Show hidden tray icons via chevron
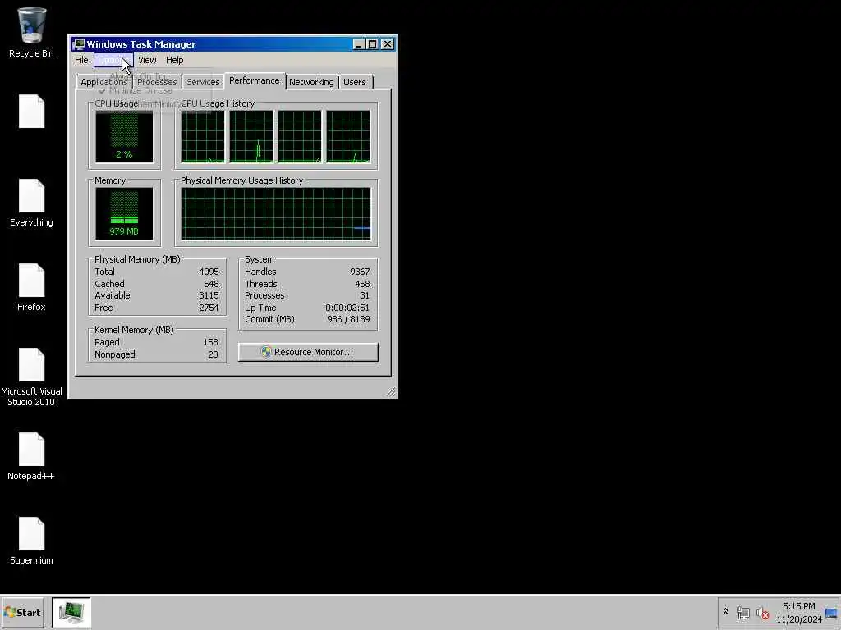The image size is (841, 630). [x=726, y=612]
